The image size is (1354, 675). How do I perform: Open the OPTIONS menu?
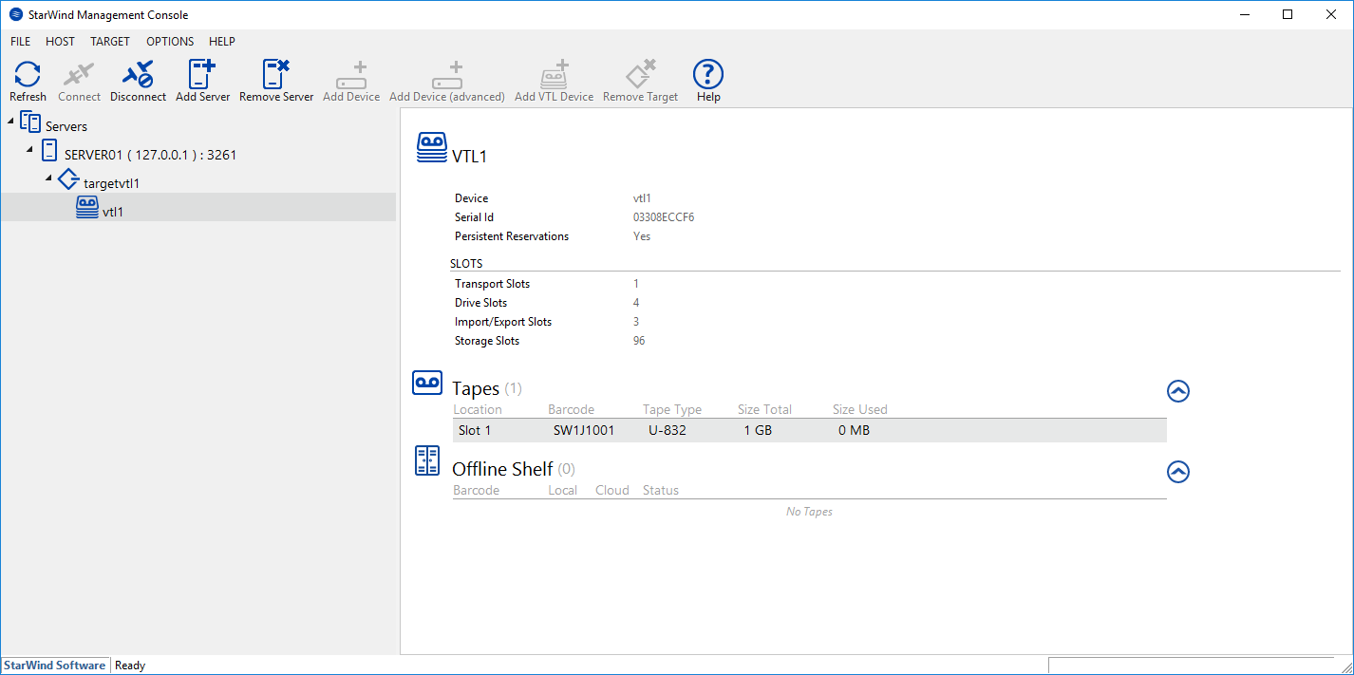coord(170,42)
